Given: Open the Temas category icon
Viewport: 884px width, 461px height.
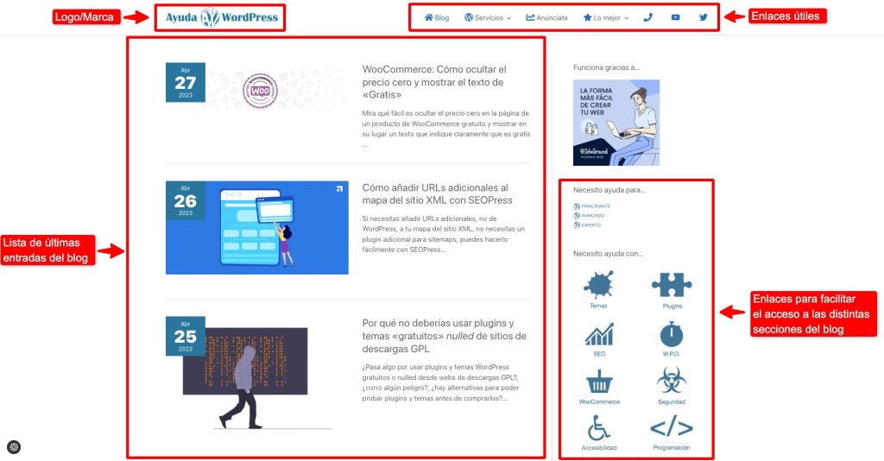Looking at the screenshot, I should (x=598, y=284).
